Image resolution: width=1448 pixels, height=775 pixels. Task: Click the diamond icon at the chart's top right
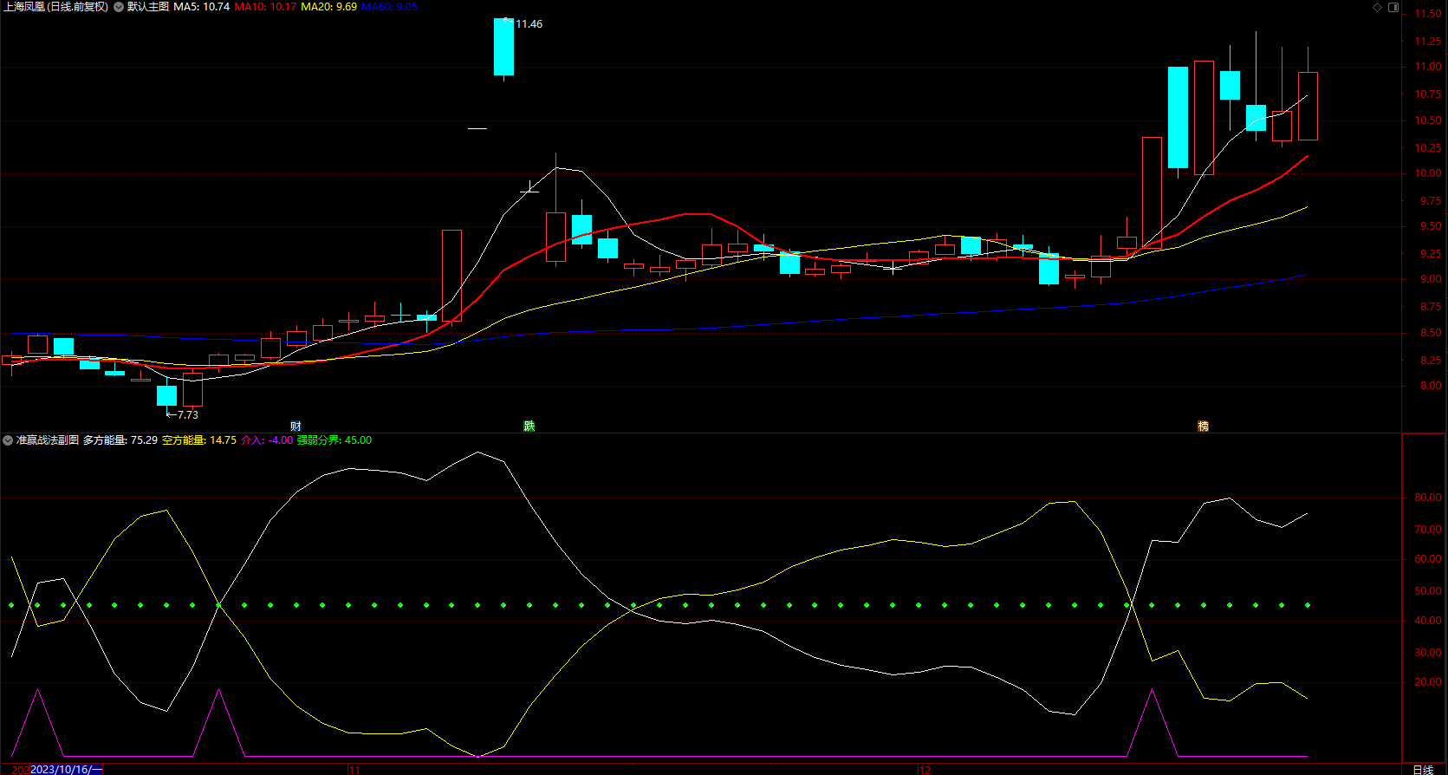click(x=1378, y=7)
